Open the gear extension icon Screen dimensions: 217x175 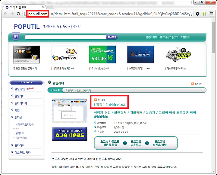(197, 14)
